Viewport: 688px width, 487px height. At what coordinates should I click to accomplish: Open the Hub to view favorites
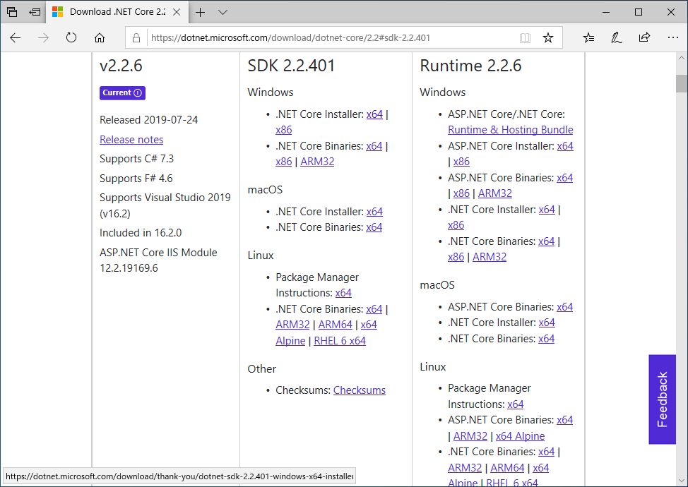[x=588, y=38]
